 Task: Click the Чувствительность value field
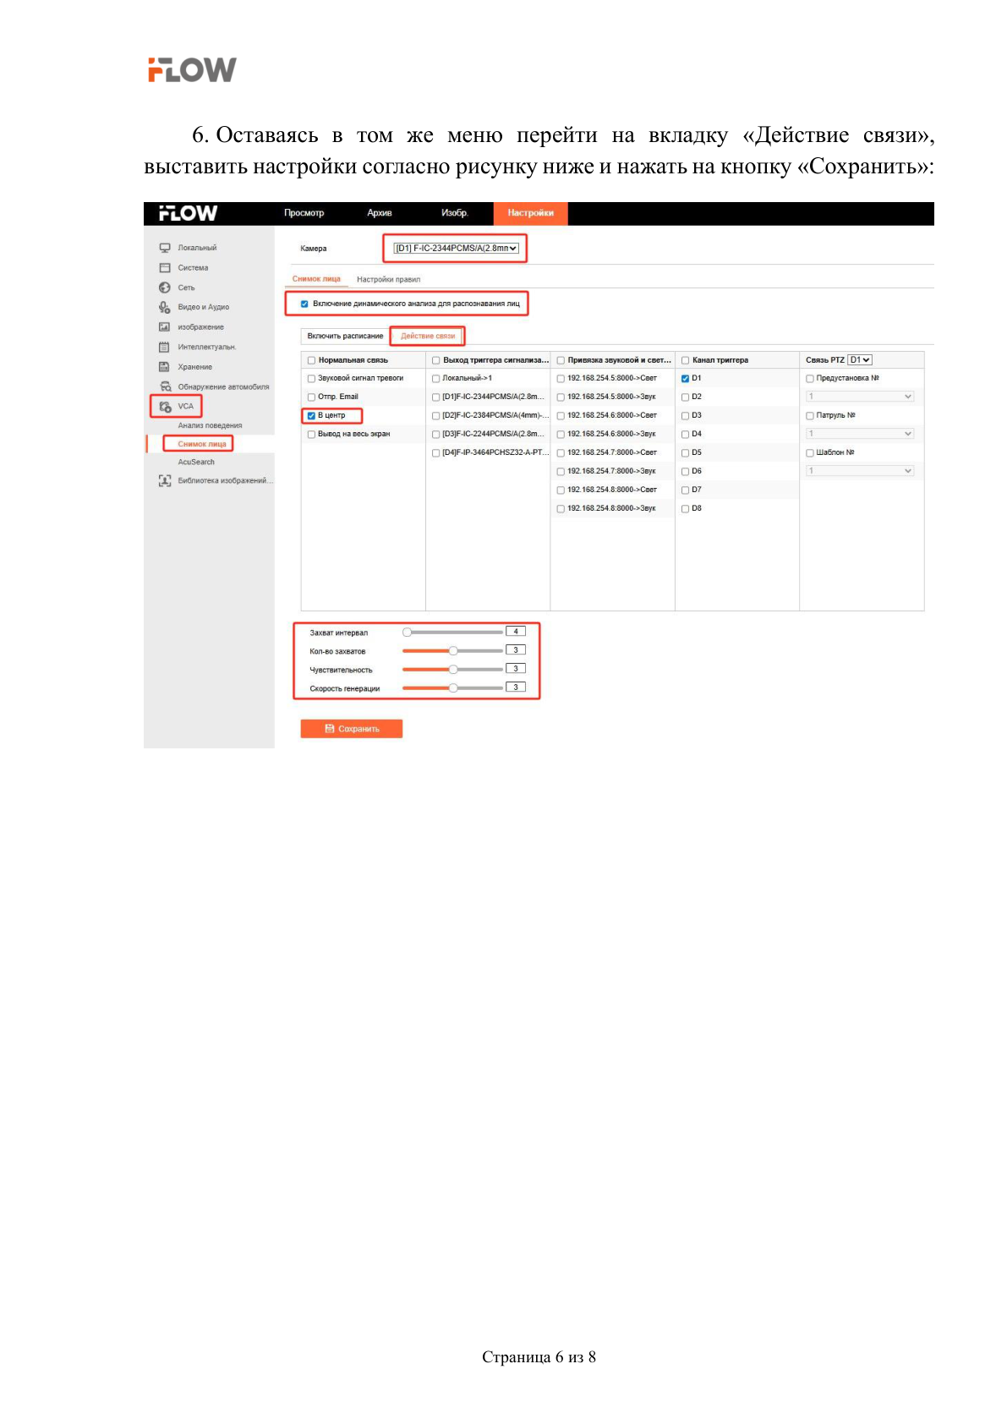coord(516,669)
